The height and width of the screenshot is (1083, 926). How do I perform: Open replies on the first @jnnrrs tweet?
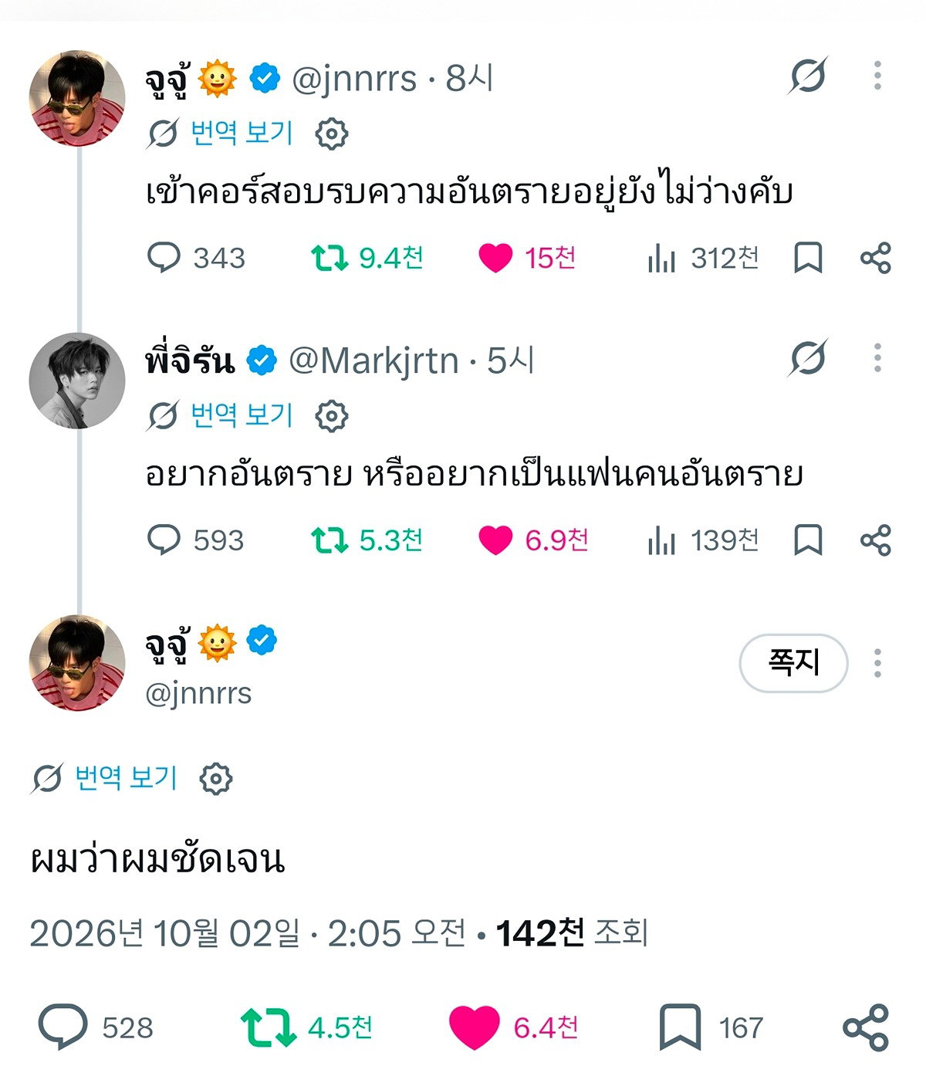(x=196, y=258)
